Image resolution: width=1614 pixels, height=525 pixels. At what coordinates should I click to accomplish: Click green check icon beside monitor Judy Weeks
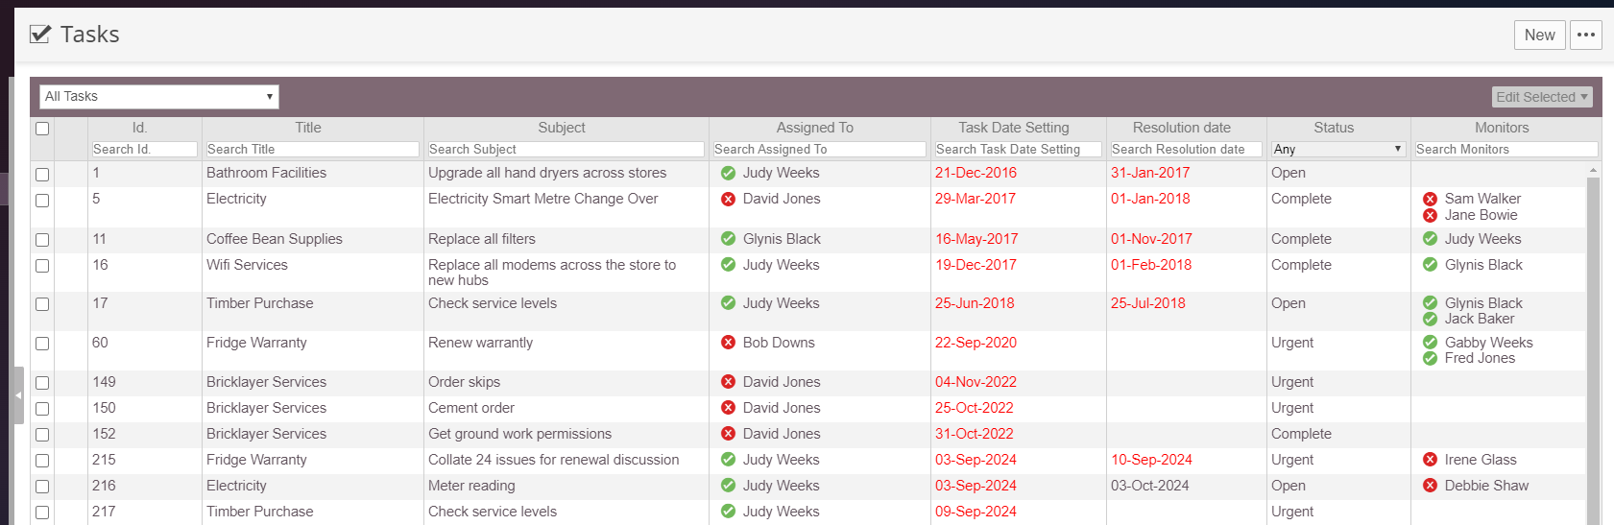click(x=1431, y=239)
